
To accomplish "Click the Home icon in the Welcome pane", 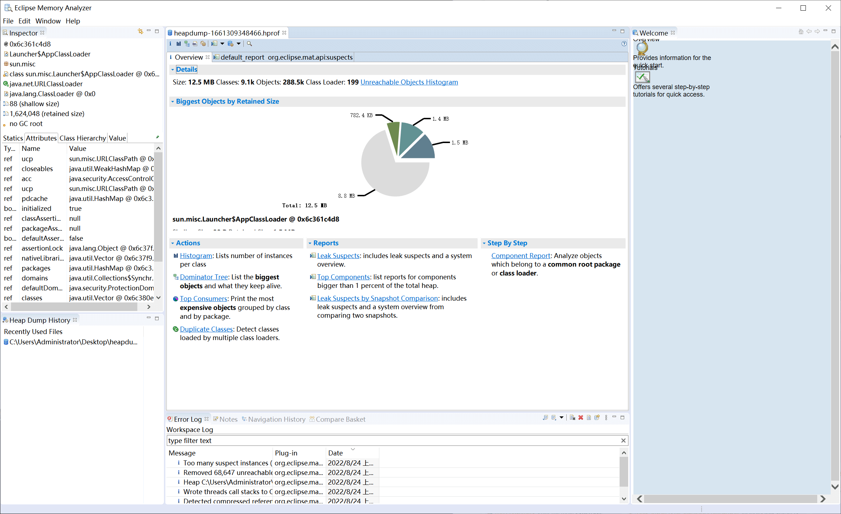I will point(801,32).
